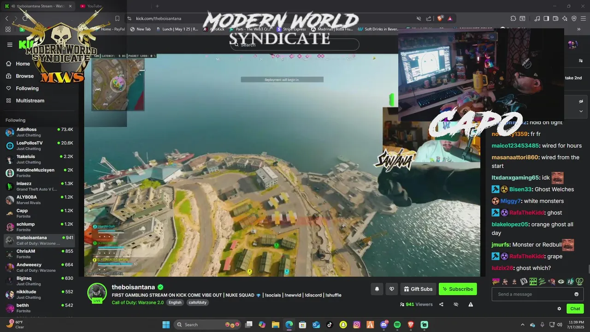This screenshot has height=332, width=590.
Task: Open chat settings gear icon
Action: [559, 309]
